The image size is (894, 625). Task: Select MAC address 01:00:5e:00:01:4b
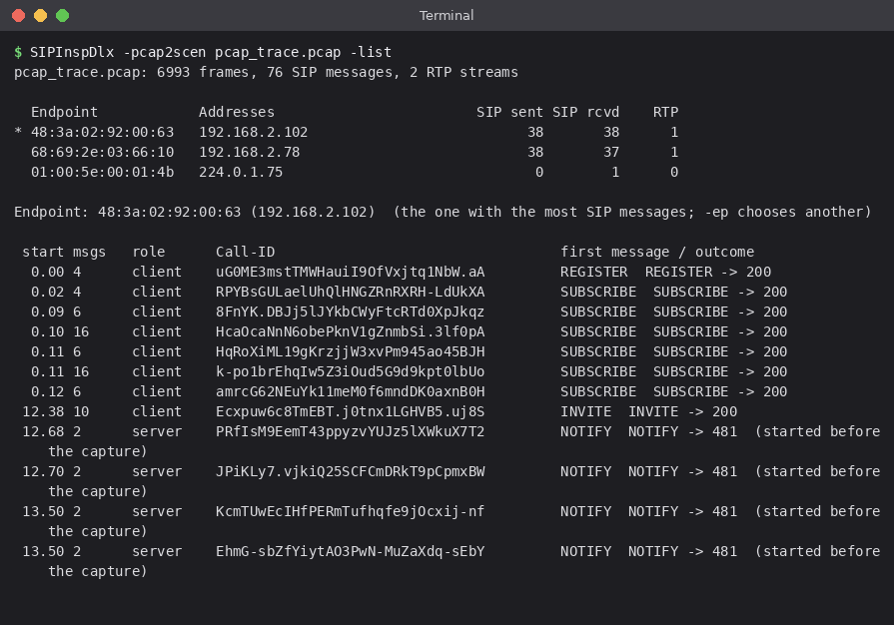pyautogui.click(x=103, y=172)
